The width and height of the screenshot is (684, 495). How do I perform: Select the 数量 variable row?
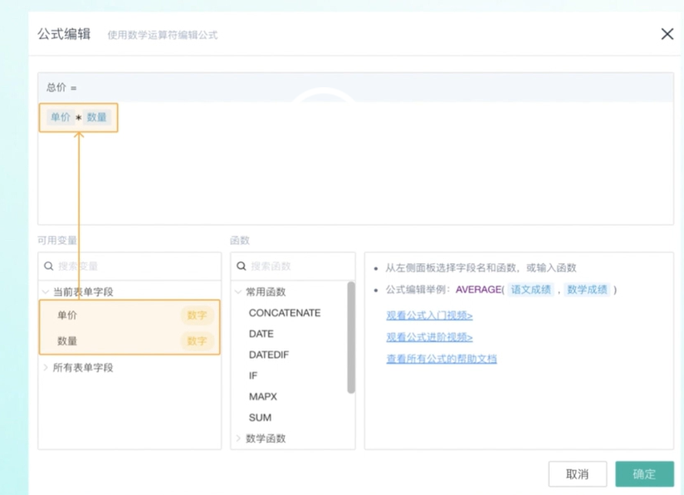tap(129, 341)
